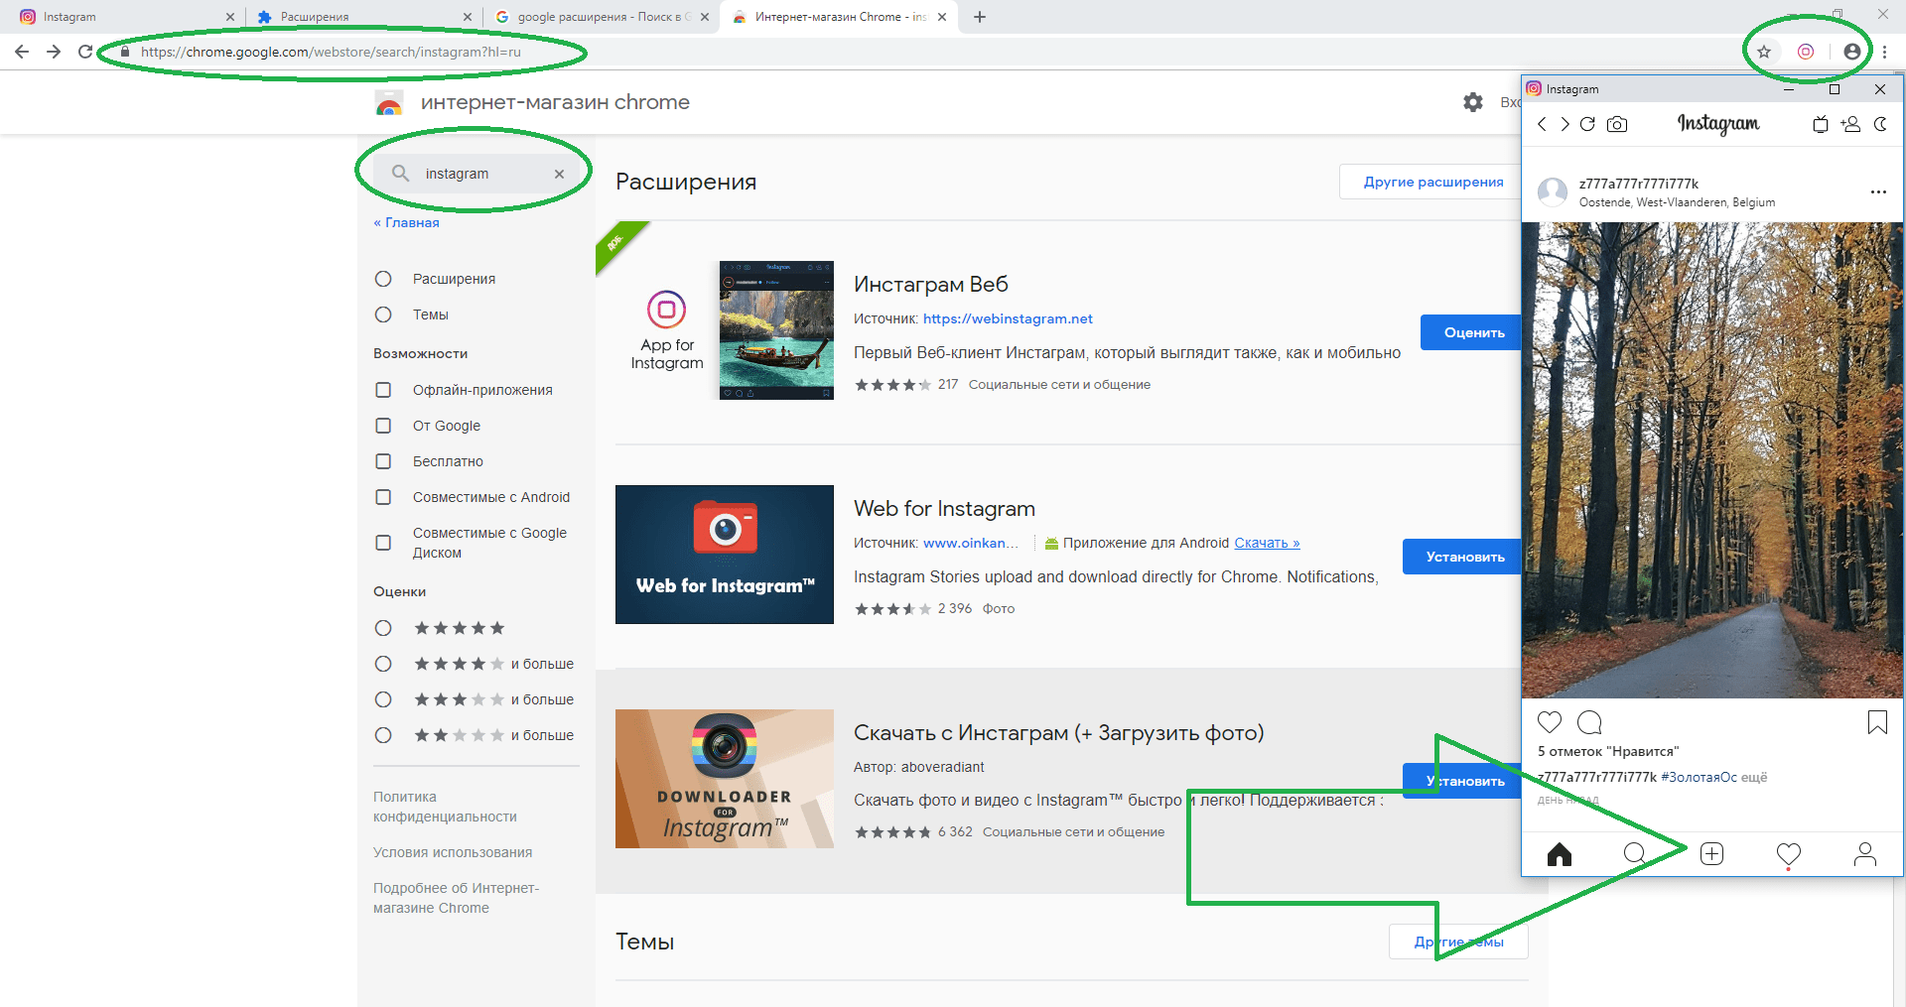Click the forward chevron in the Instagram popup
The height and width of the screenshot is (1007, 1906).
(x=1565, y=124)
